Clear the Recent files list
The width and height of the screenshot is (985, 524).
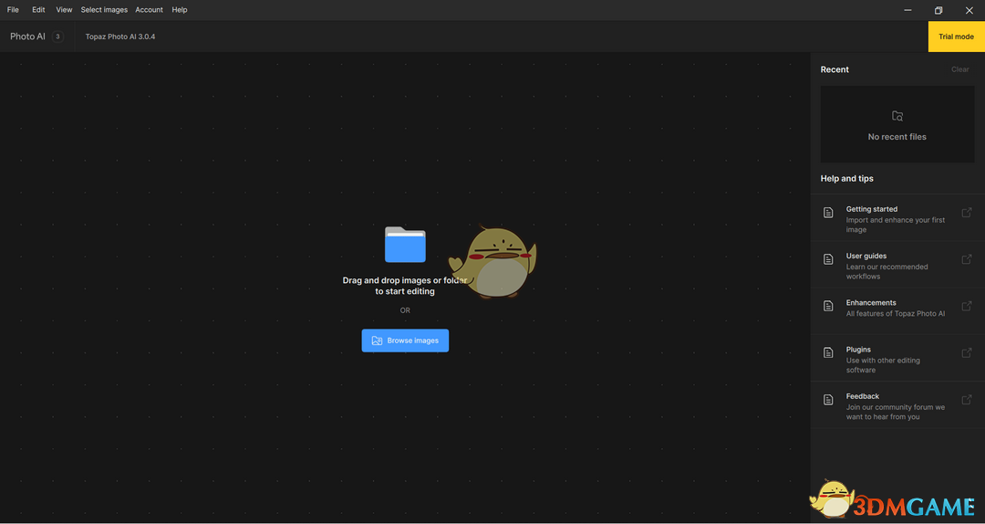coord(959,69)
